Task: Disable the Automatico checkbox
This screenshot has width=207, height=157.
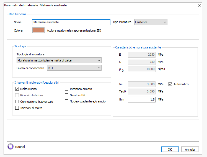Action: click(170, 84)
